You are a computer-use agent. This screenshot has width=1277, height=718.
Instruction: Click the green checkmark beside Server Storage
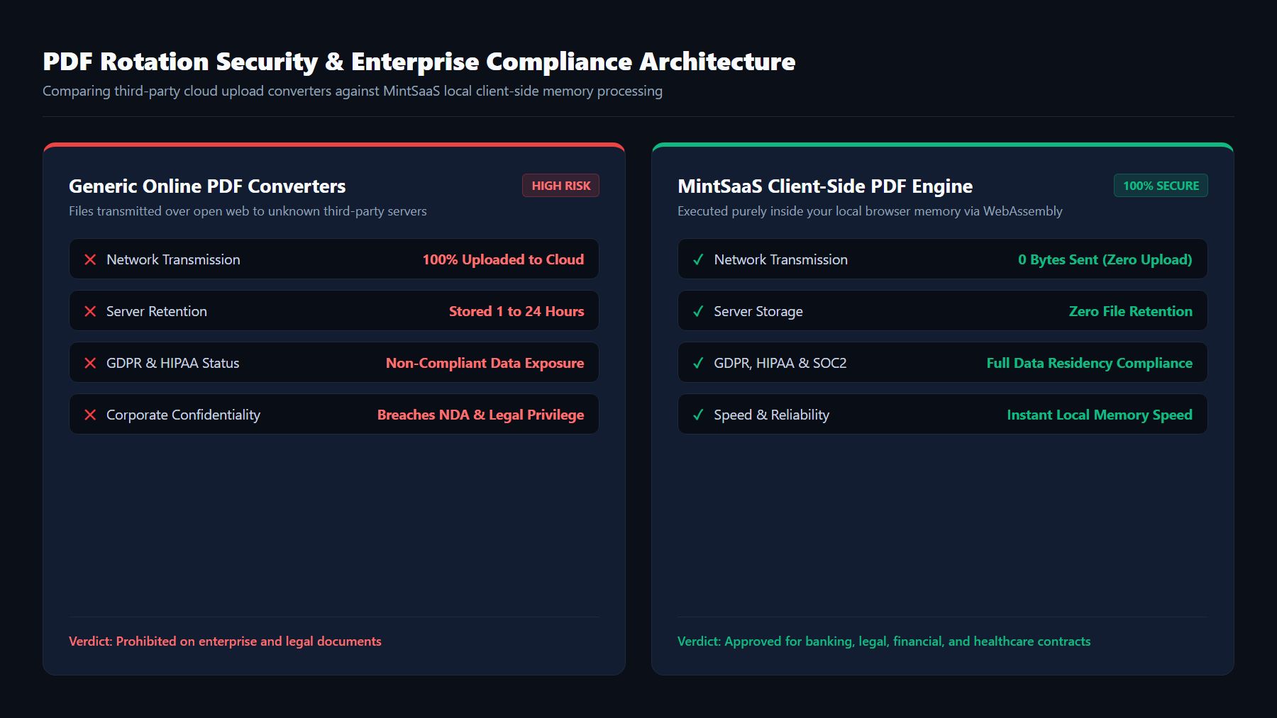[x=698, y=311]
